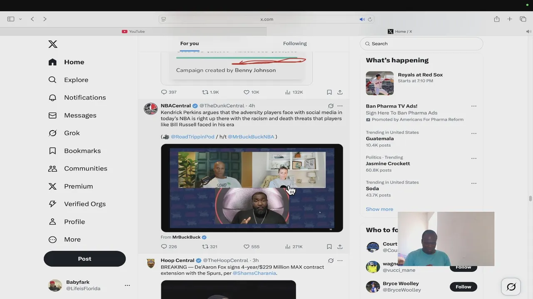Open floating Grok button at bottom right
This screenshot has width=533, height=299.
[511, 287]
